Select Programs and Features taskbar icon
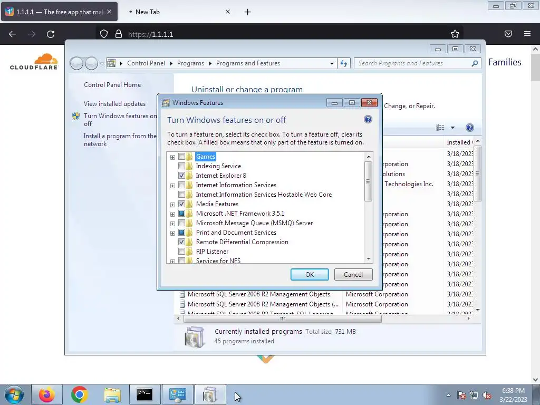 pyautogui.click(x=210, y=394)
